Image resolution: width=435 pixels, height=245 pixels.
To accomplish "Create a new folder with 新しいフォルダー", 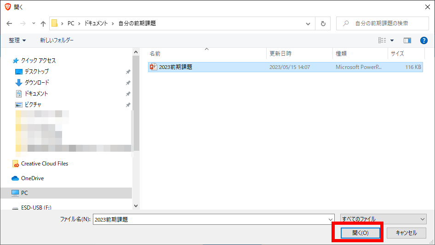I will 57,40.
